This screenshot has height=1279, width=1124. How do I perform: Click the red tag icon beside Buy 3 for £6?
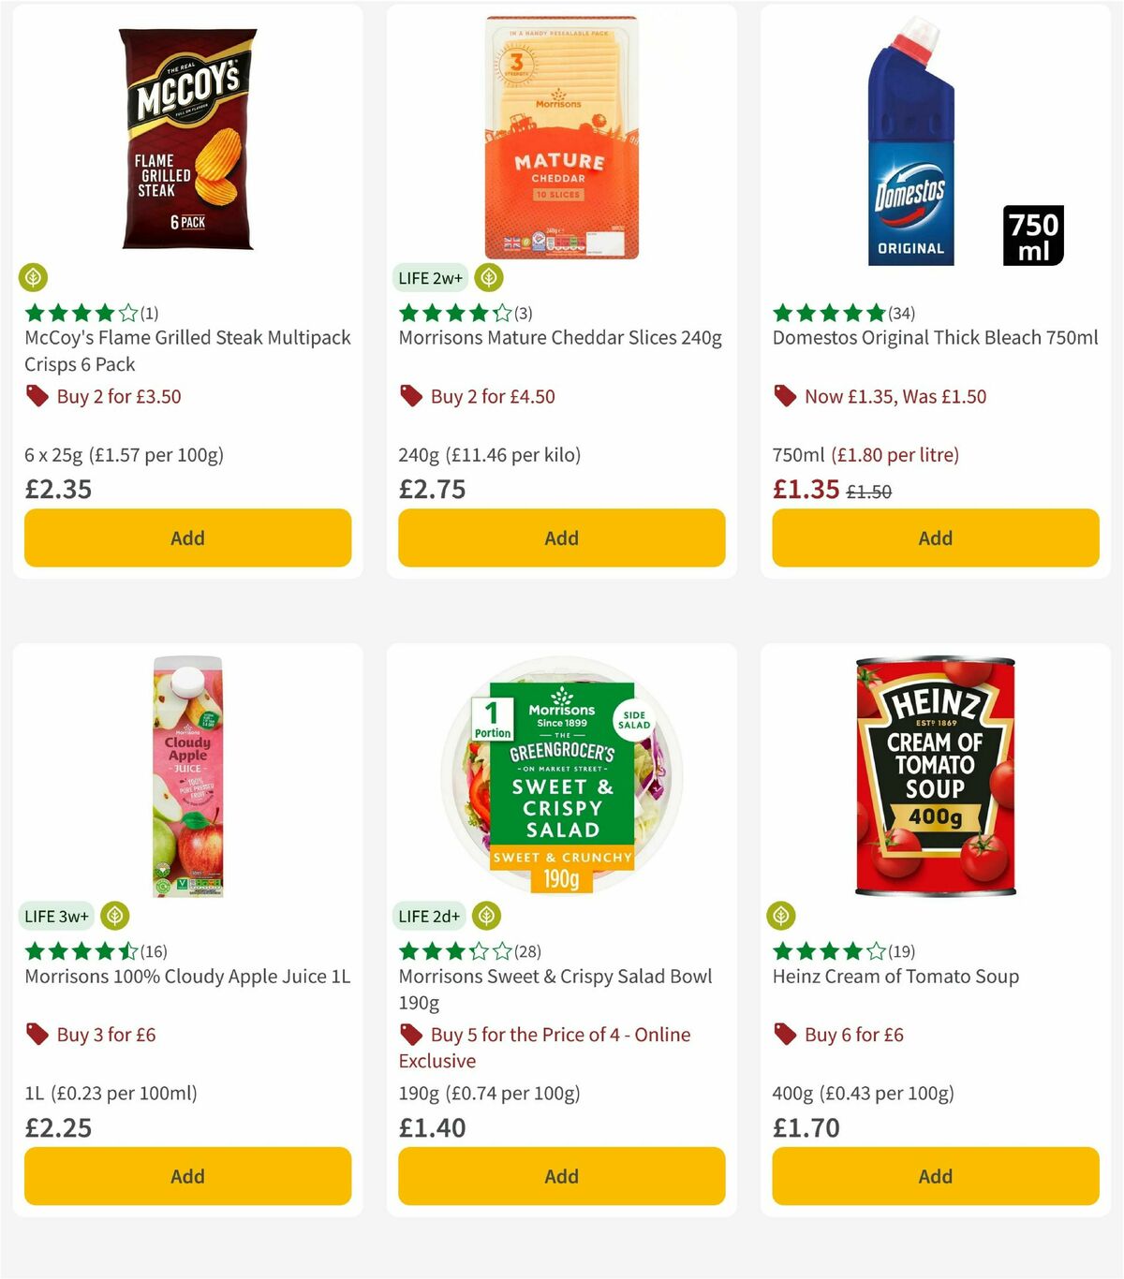[x=37, y=1035]
